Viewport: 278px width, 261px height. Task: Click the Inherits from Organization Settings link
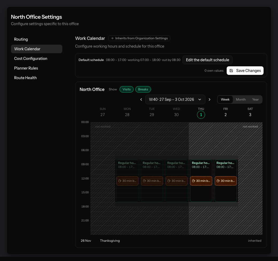139,38
